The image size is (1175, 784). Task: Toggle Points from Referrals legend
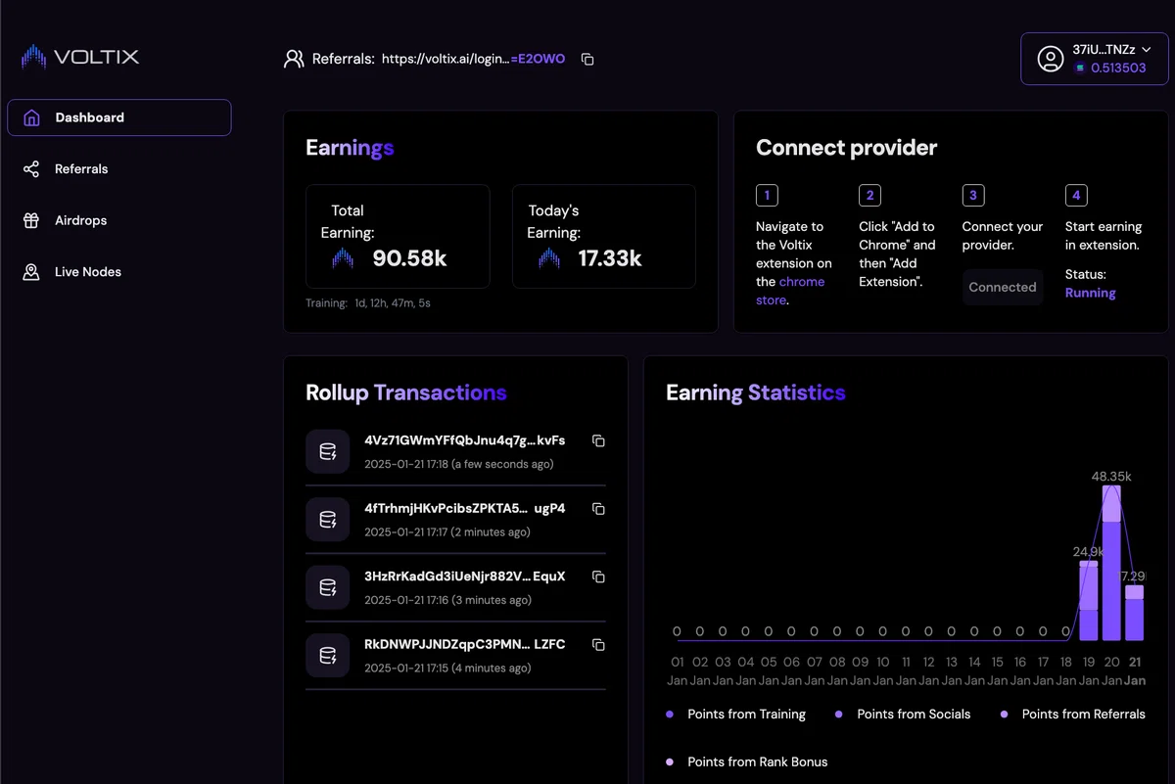coord(1072,715)
